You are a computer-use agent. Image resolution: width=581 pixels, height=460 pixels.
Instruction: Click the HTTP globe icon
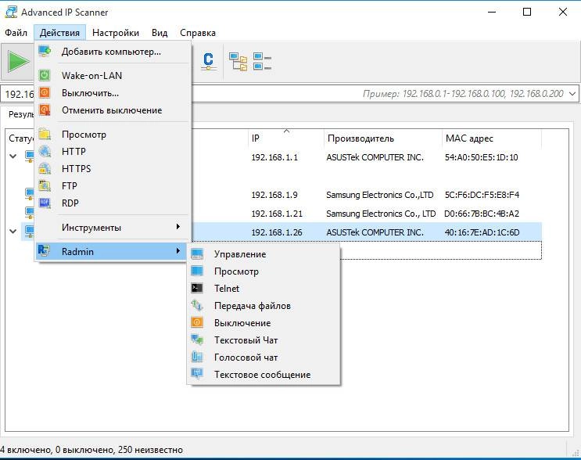pyautogui.click(x=45, y=151)
